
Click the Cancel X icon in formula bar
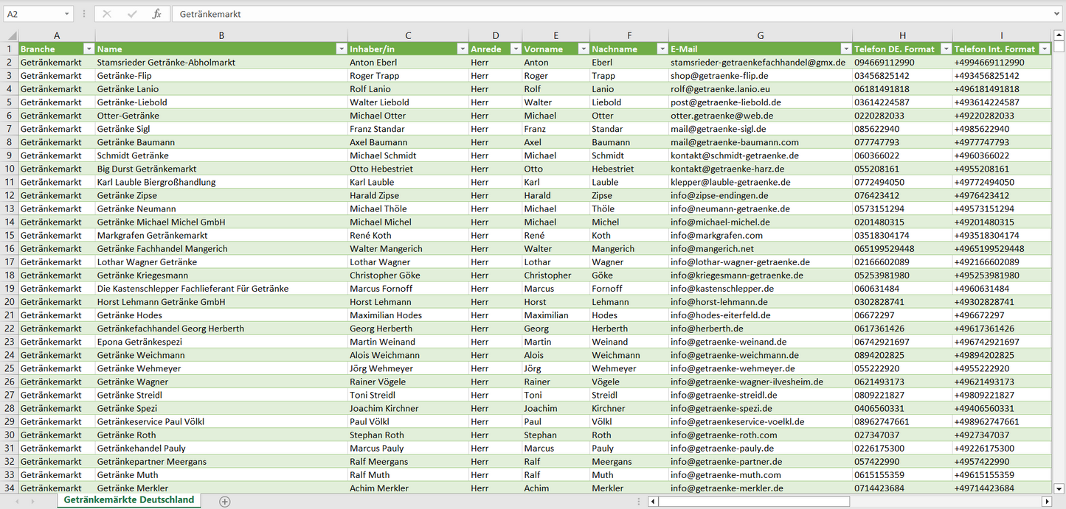click(107, 14)
